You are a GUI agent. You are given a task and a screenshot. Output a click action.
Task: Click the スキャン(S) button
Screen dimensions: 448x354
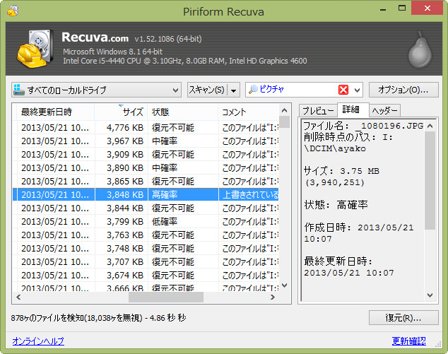[x=208, y=90]
